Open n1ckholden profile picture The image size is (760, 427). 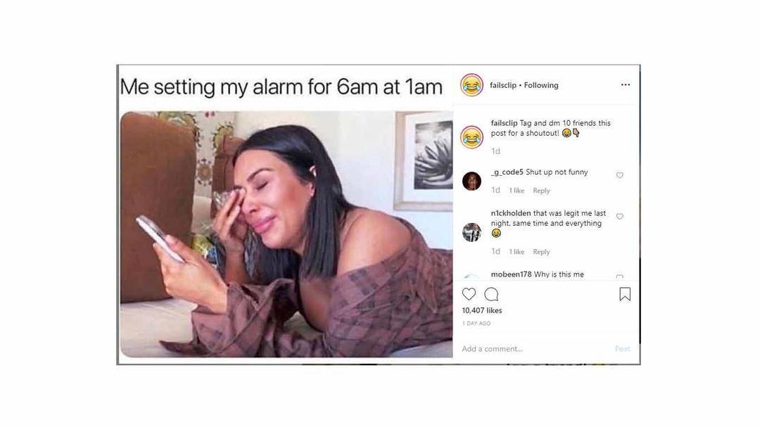(471, 232)
